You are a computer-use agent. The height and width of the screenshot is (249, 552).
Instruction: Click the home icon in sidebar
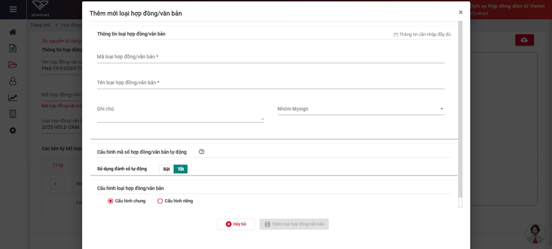point(12,32)
